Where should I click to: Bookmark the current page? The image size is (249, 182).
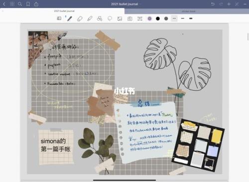click(28, 4)
